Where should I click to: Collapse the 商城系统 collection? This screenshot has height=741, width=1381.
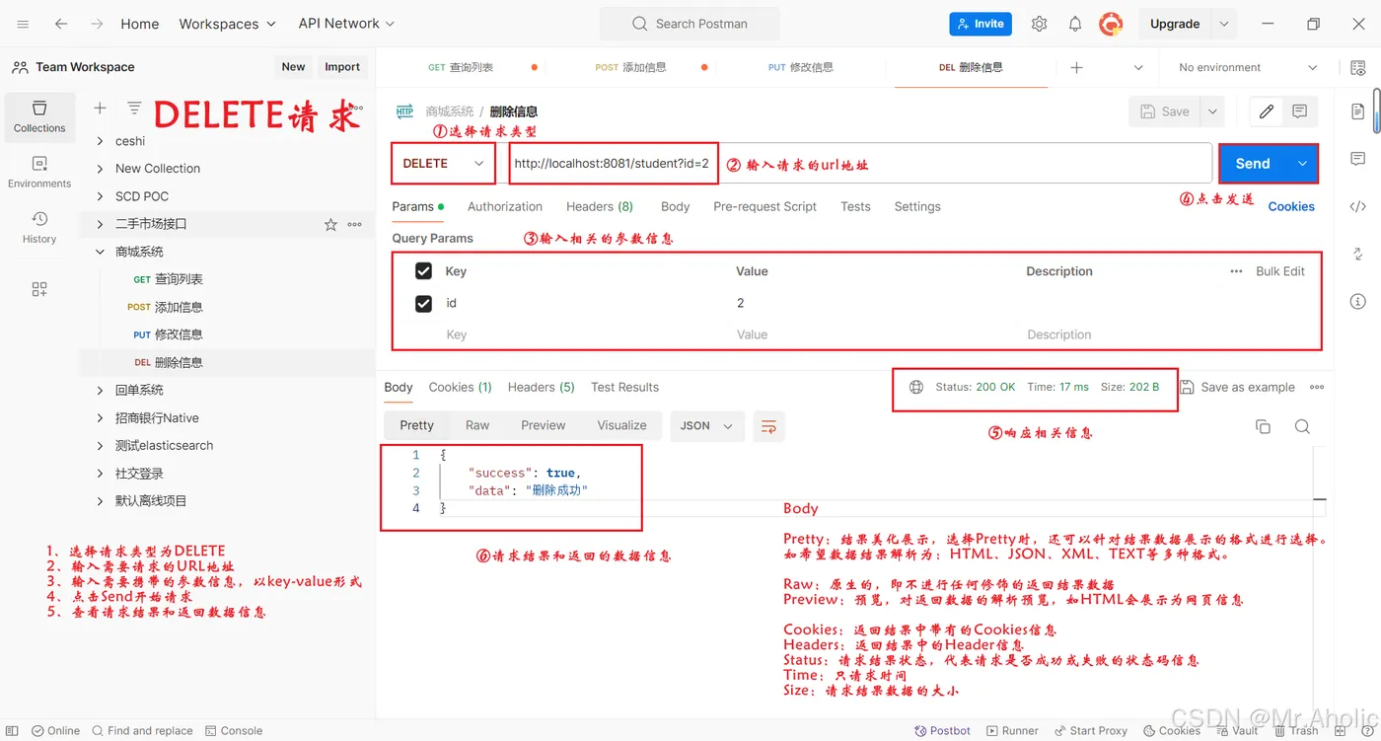[100, 252]
